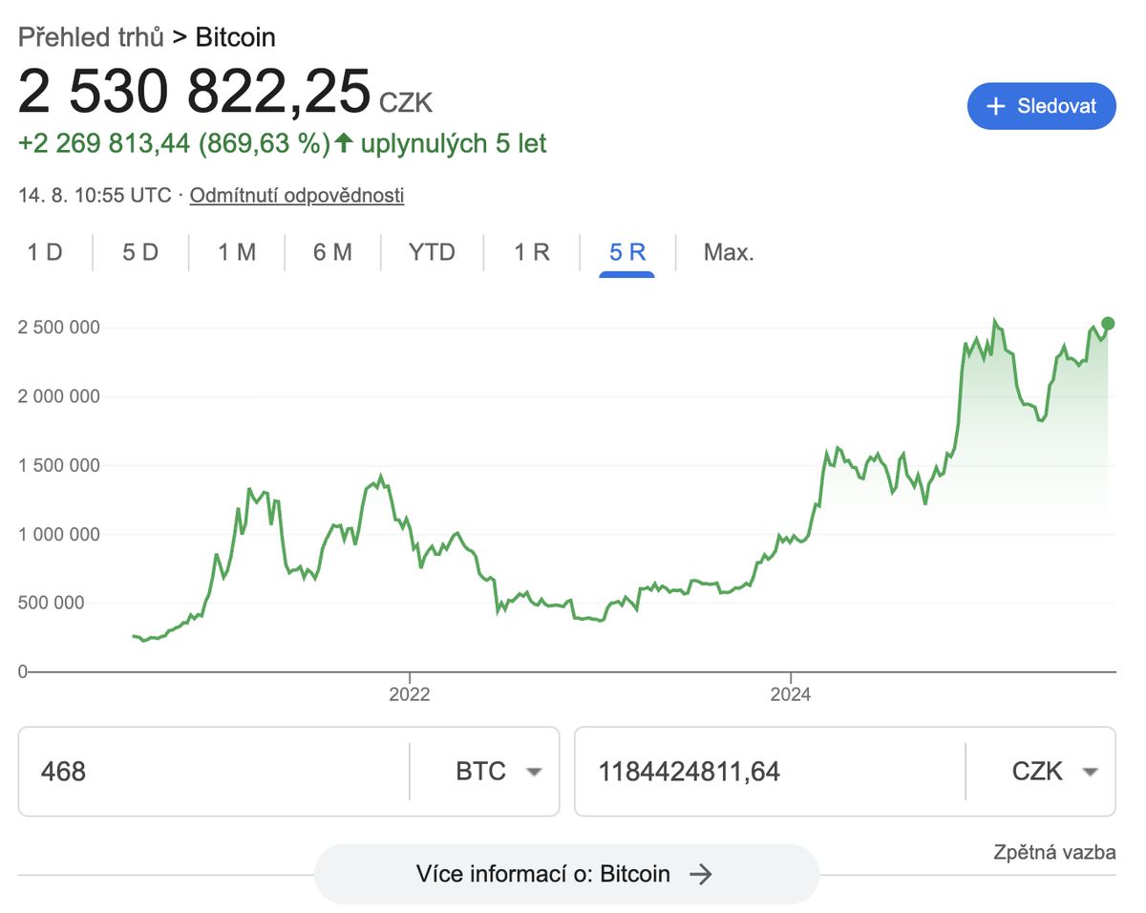
Task: Click the 2022 label on chart axis
Action: [x=410, y=694]
